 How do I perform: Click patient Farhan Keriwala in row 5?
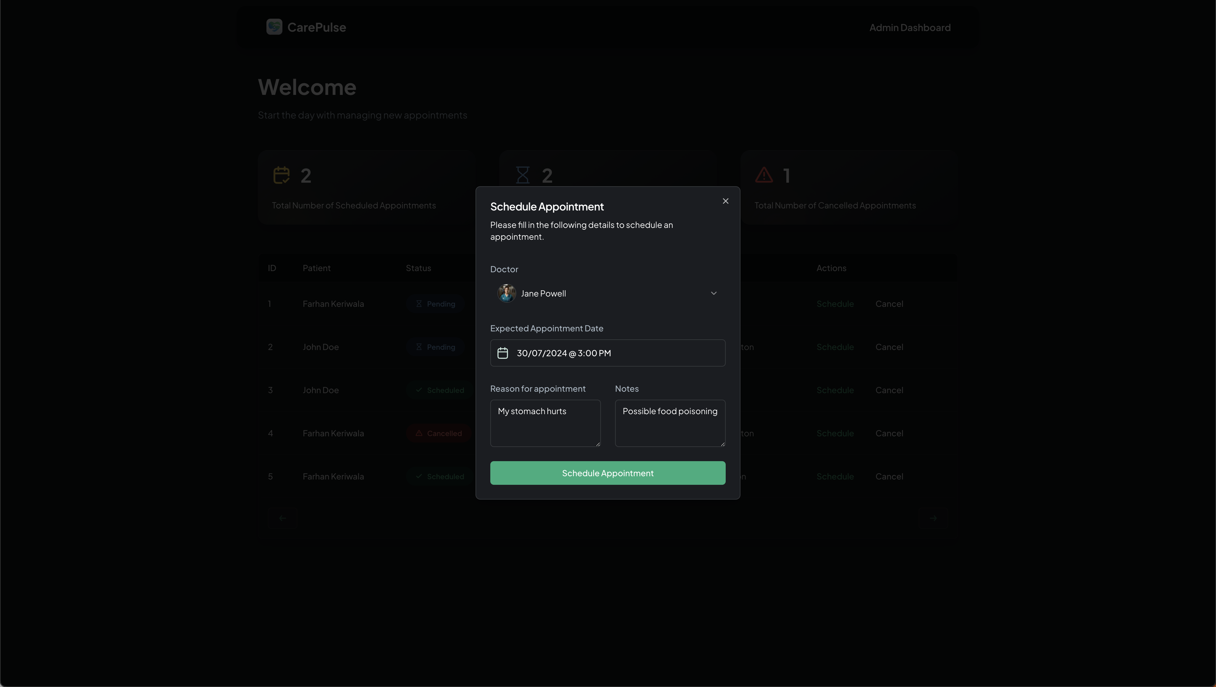click(333, 477)
